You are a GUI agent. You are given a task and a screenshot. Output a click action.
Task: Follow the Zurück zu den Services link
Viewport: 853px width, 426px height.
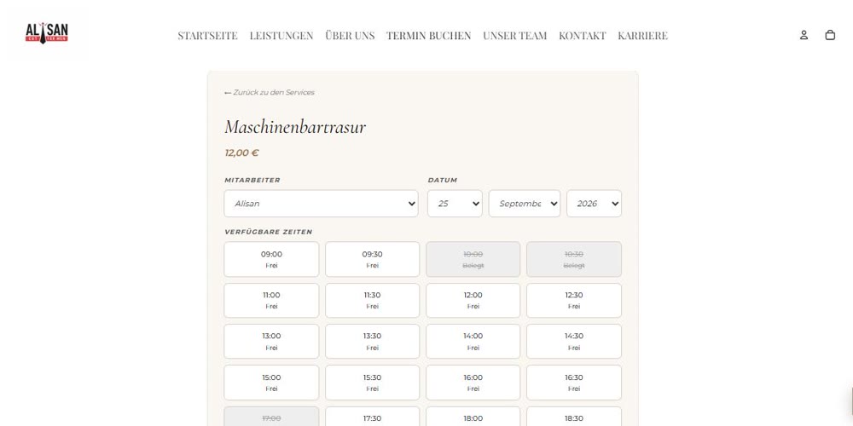point(270,92)
